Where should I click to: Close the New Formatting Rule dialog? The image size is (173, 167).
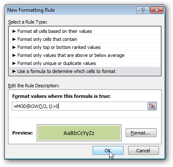click(x=157, y=10)
